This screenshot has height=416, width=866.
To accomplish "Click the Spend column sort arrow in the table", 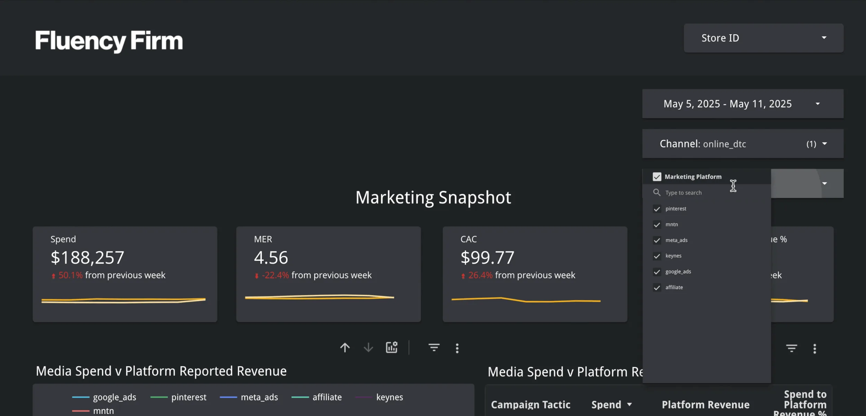I will [x=629, y=404].
